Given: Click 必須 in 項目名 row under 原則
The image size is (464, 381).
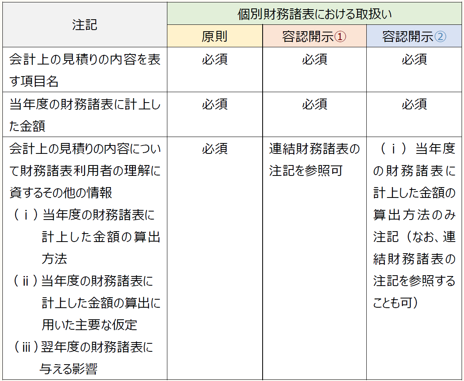Looking at the screenshot, I should coord(215,60).
